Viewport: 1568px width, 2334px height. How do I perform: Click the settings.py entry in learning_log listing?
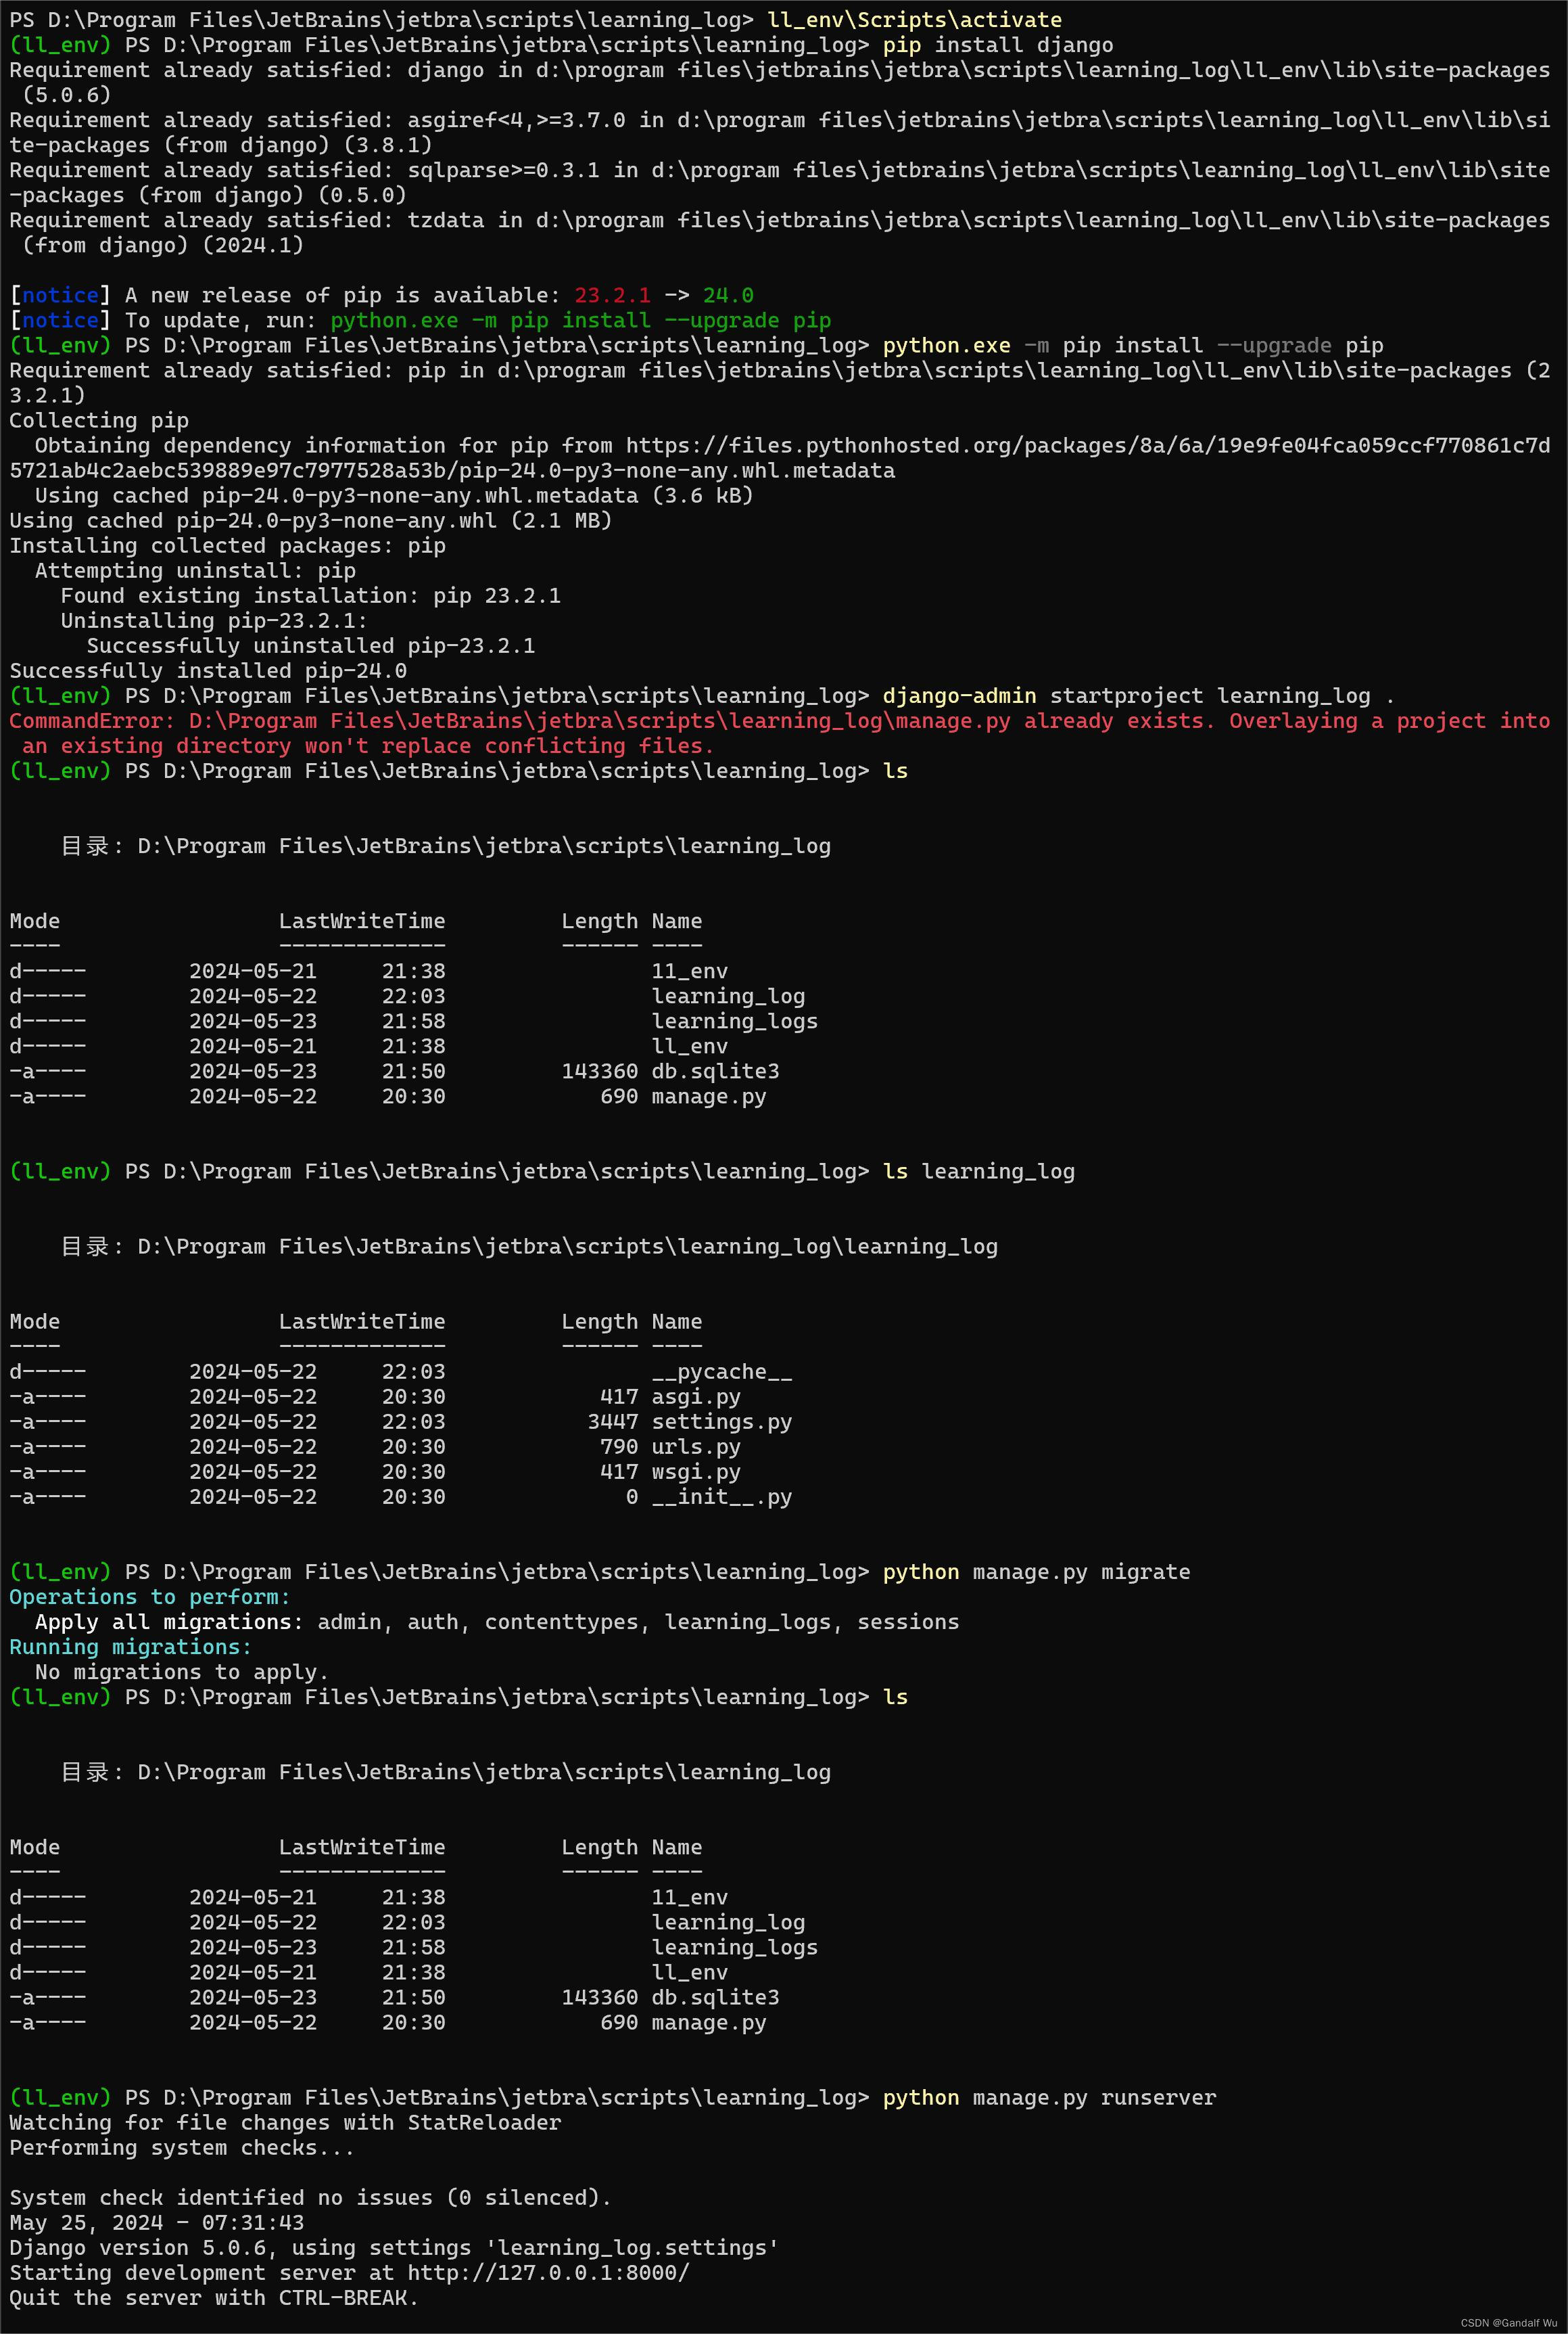click(722, 1421)
